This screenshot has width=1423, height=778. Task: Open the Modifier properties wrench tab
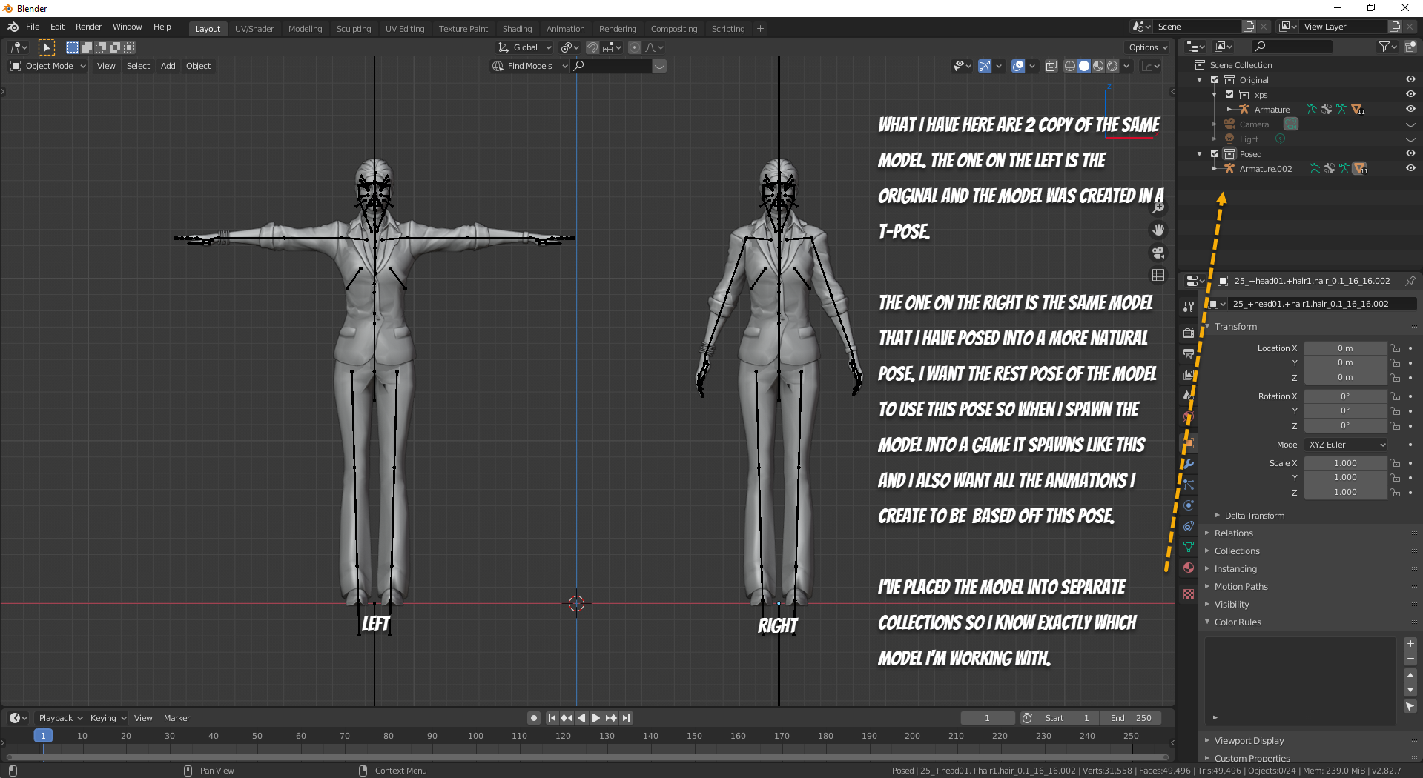click(1189, 464)
